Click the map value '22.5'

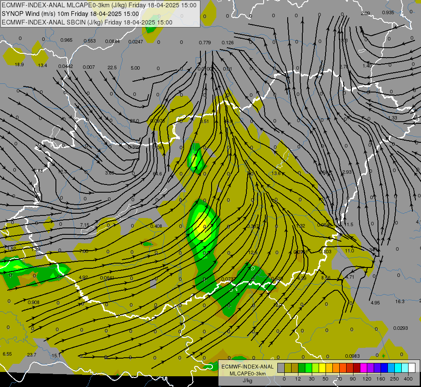click(x=112, y=68)
